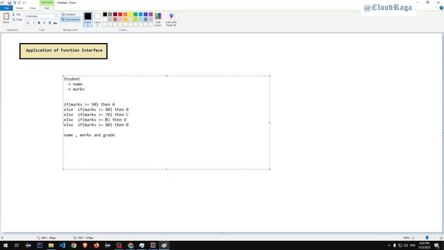
Task: Open the font family dropdown
Action: [x=56, y=16]
